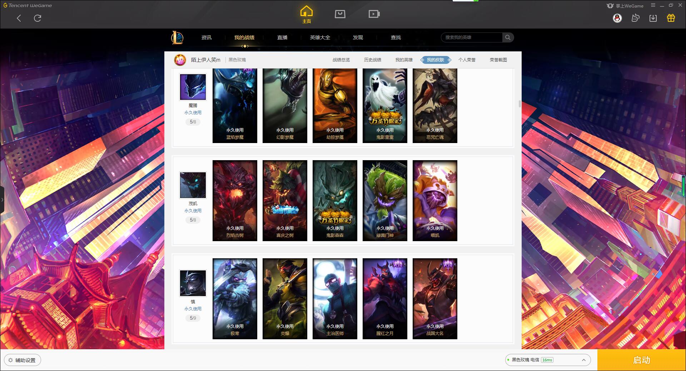
Task: Switch to 我的皮肤 tab
Action: pyautogui.click(x=436, y=60)
